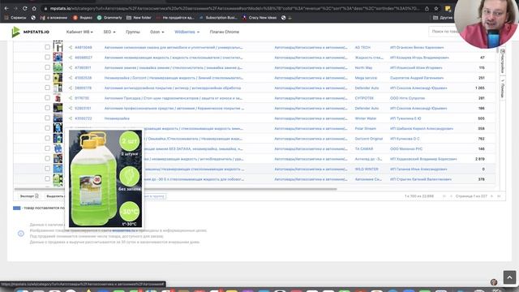Expand the Ozon dropdown menu
The width and height of the screenshot is (519, 292).
click(157, 32)
